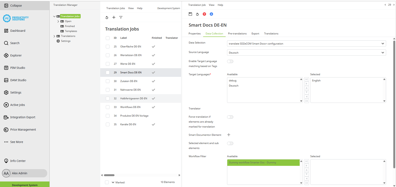Check the checkbox for job 29 Smart Docs DE-EN

pyautogui.click(x=107, y=72)
